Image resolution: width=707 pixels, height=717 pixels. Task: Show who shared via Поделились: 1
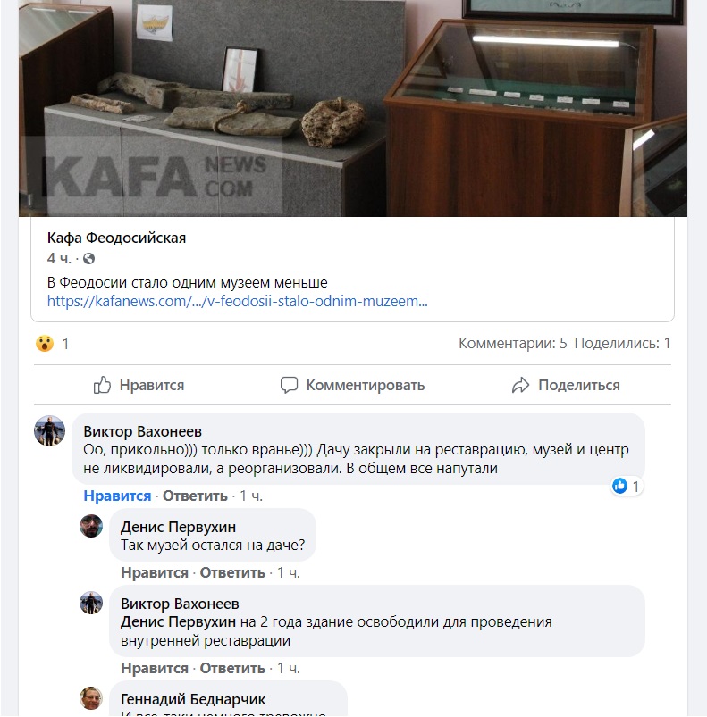click(x=622, y=343)
